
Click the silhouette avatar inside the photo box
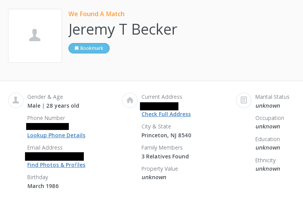(35, 35)
